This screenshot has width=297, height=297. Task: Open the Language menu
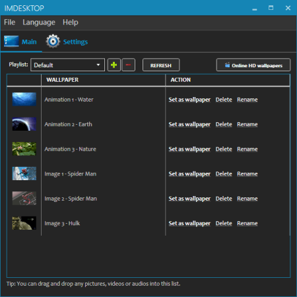point(39,22)
